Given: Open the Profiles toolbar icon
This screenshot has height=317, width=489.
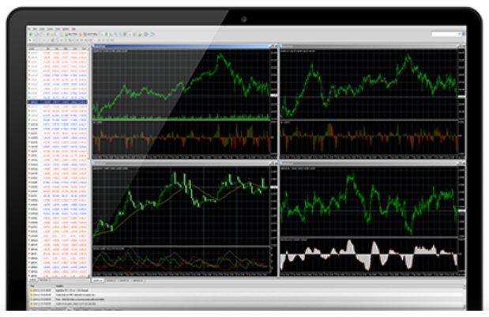Looking at the screenshot, I should click(36, 34).
